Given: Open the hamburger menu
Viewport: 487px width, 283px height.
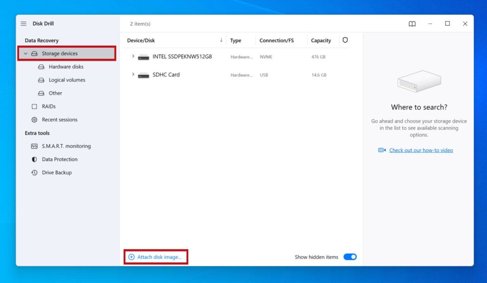Looking at the screenshot, I should (23, 23).
